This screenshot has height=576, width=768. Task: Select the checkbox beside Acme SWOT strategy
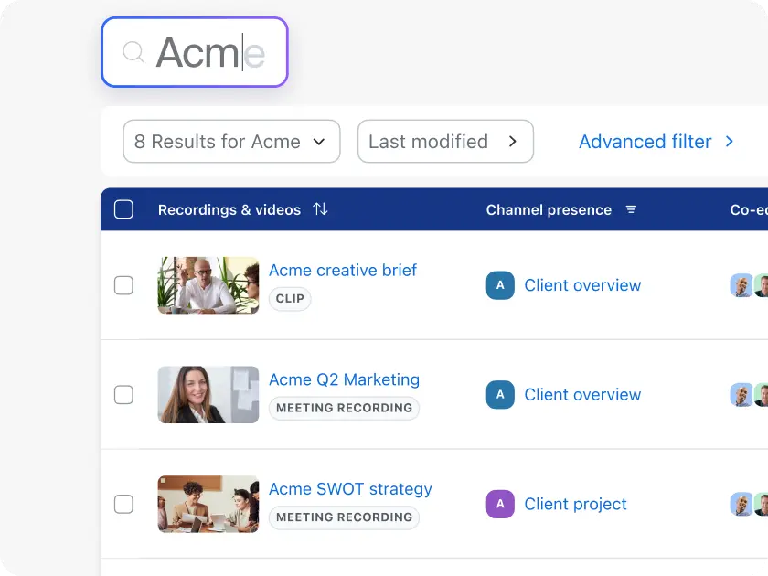point(125,504)
